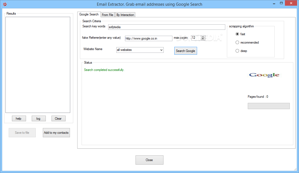Click the Save to file button
This screenshot has width=299, height=173.
coord(22,133)
